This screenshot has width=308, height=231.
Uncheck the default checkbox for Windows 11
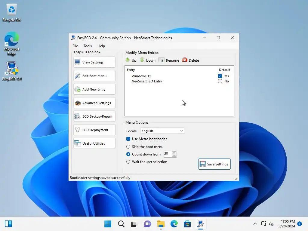tap(220, 76)
